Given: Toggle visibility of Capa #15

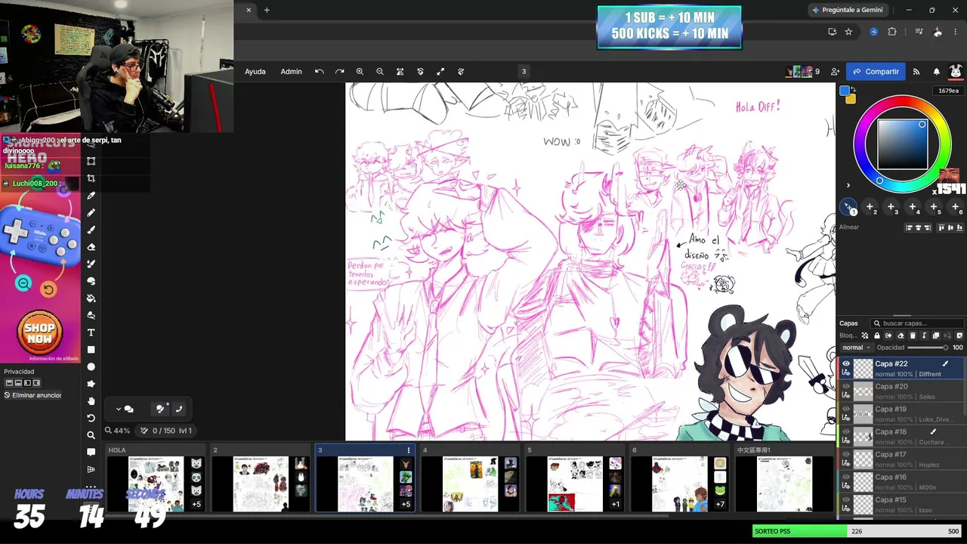Looking at the screenshot, I should click(846, 499).
